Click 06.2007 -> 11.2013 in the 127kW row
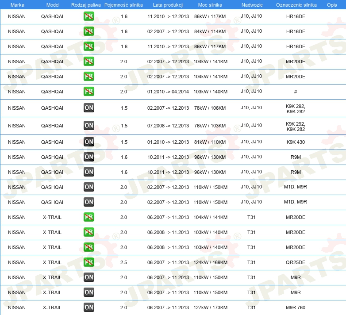 click(168, 307)
